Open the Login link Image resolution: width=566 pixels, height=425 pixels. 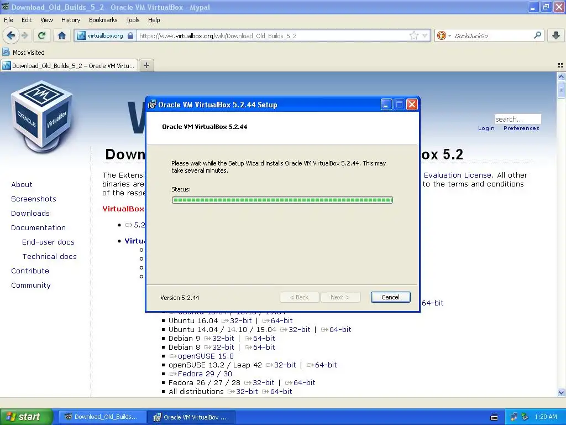(486, 128)
